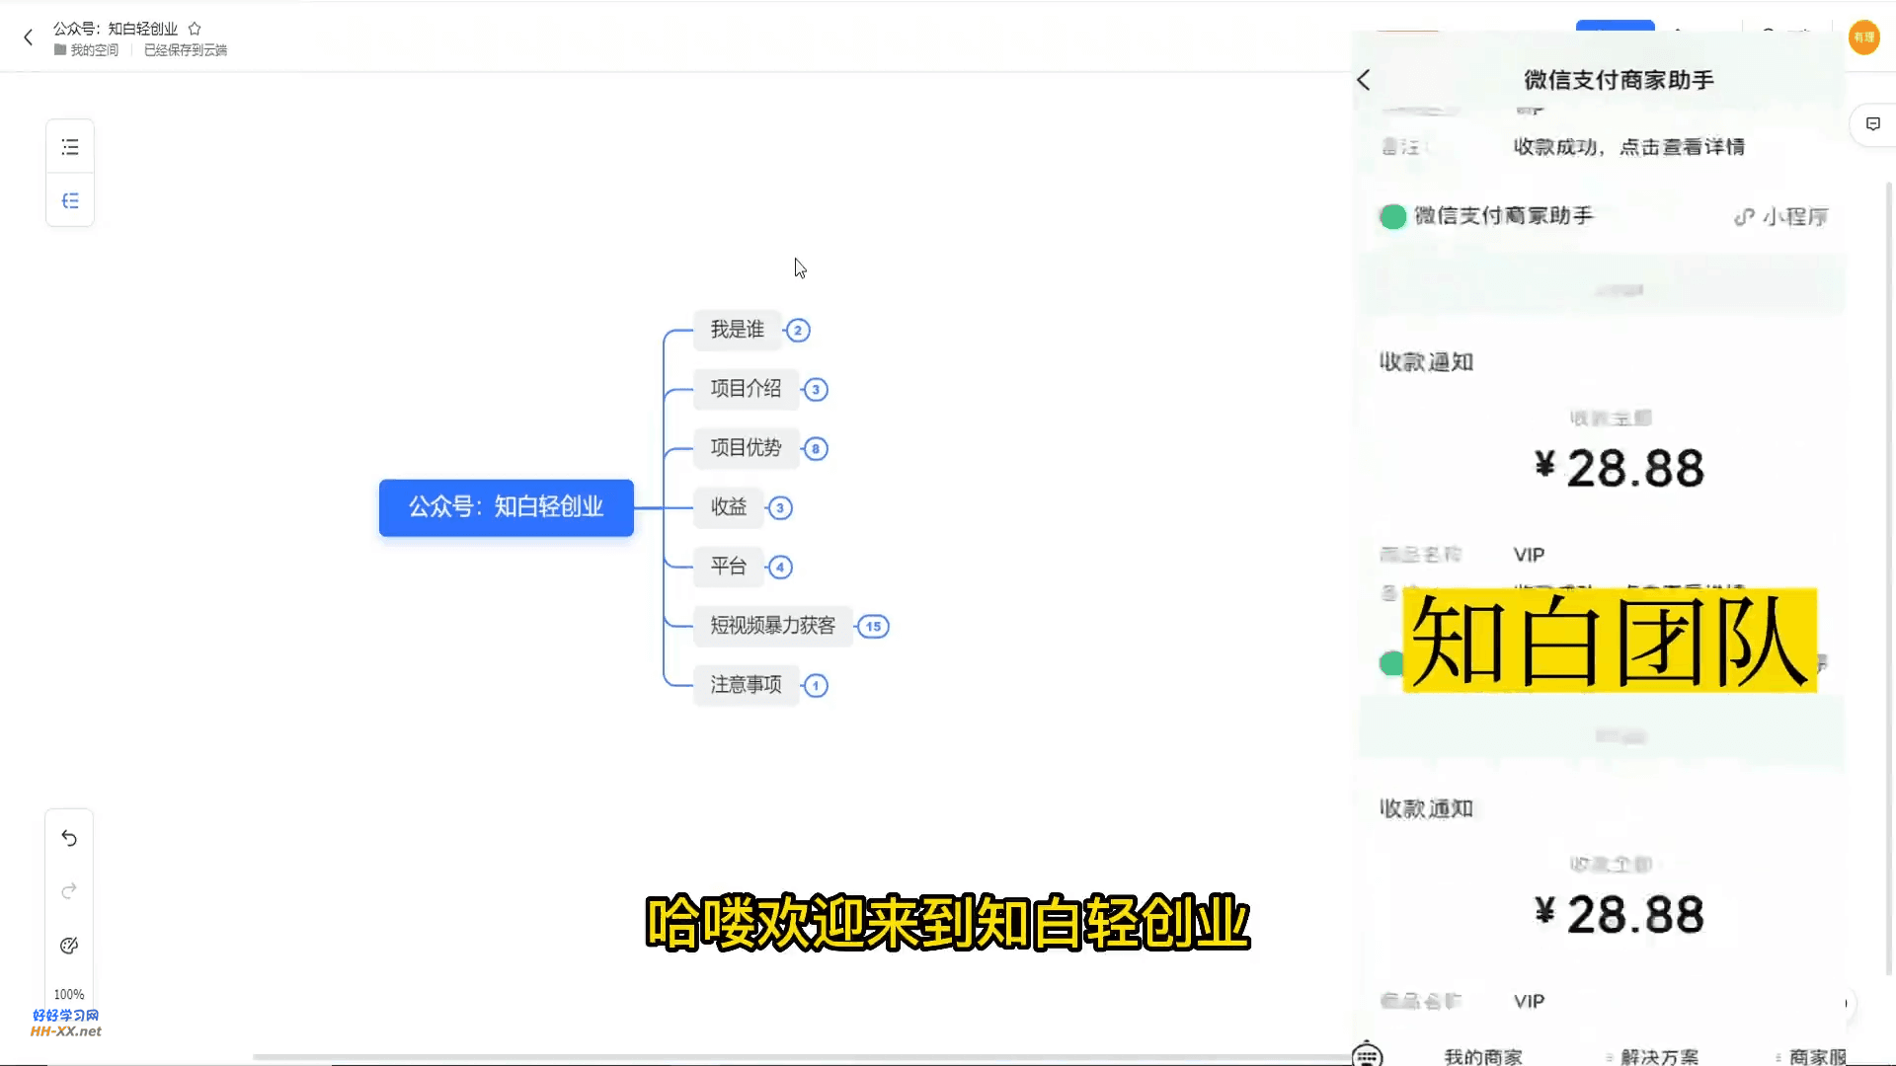Open the outline list view icon

click(70, 147)
